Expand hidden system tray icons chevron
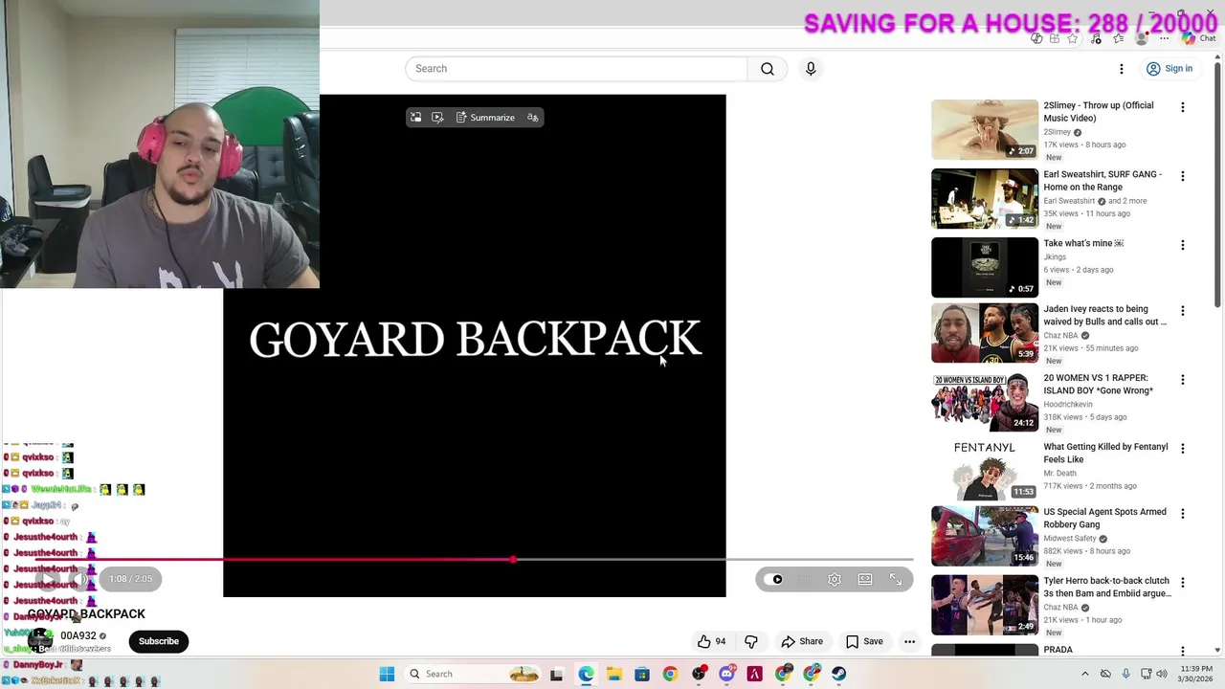Viewport: 1225px width, 689px height. click(1084, 674)
